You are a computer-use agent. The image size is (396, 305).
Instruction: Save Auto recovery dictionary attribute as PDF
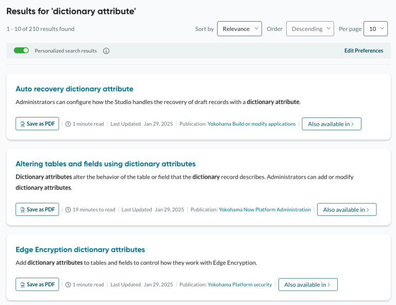coord(37,124)
